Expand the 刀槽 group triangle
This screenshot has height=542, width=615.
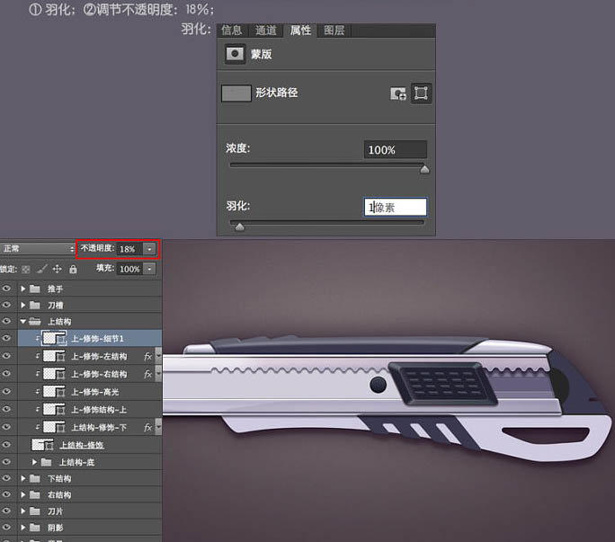23,305
